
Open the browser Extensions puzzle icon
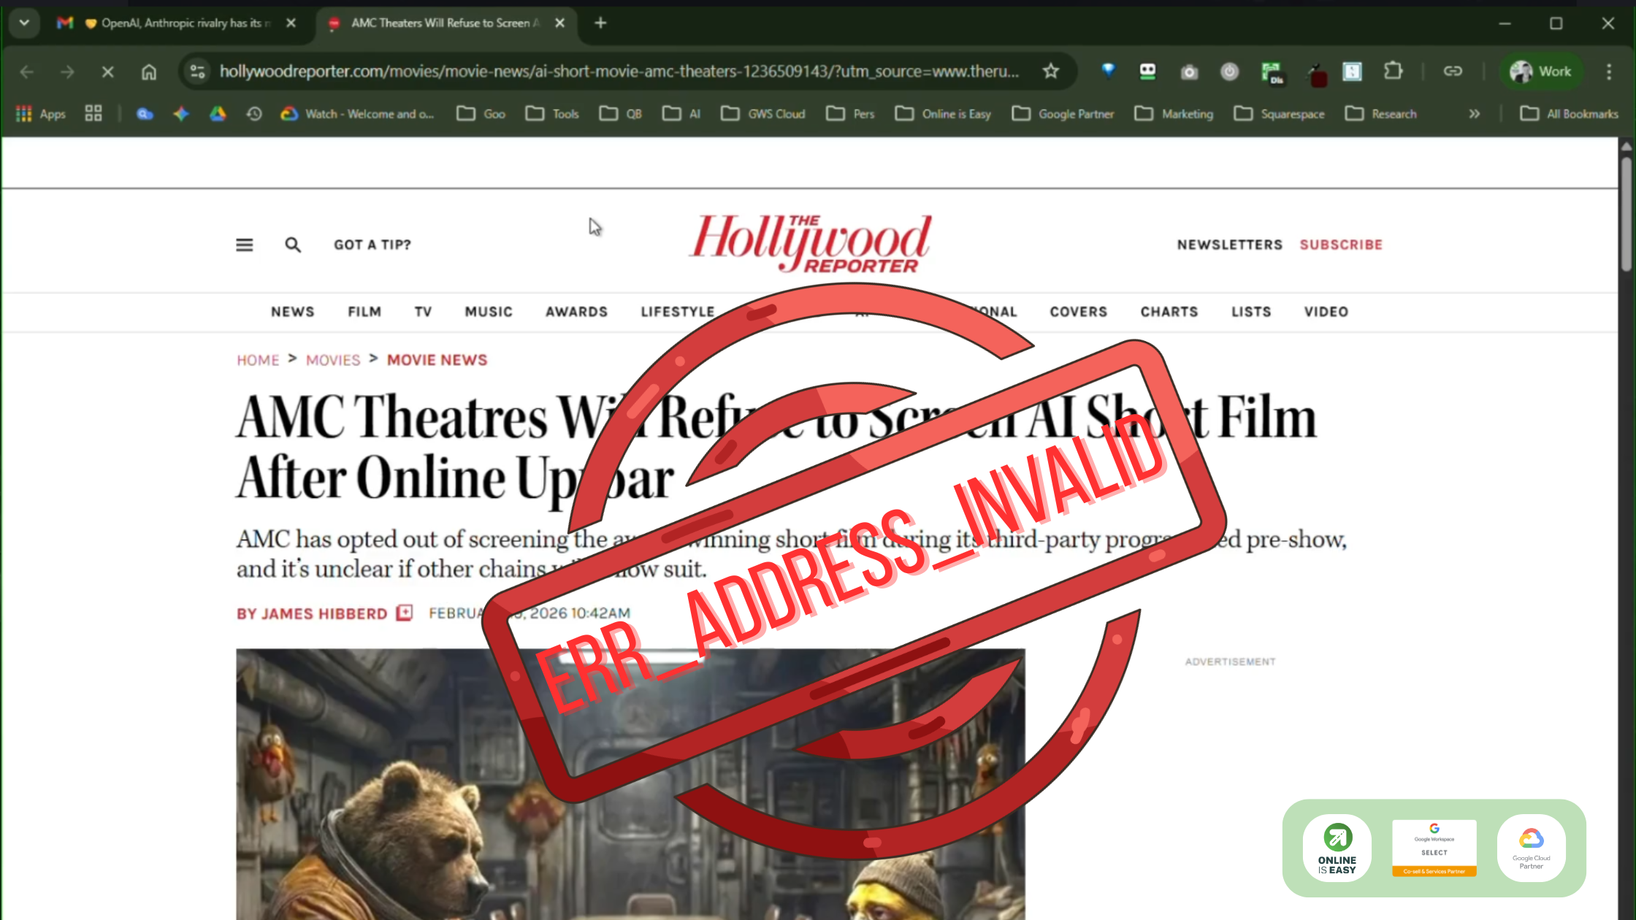[1393, 72]
